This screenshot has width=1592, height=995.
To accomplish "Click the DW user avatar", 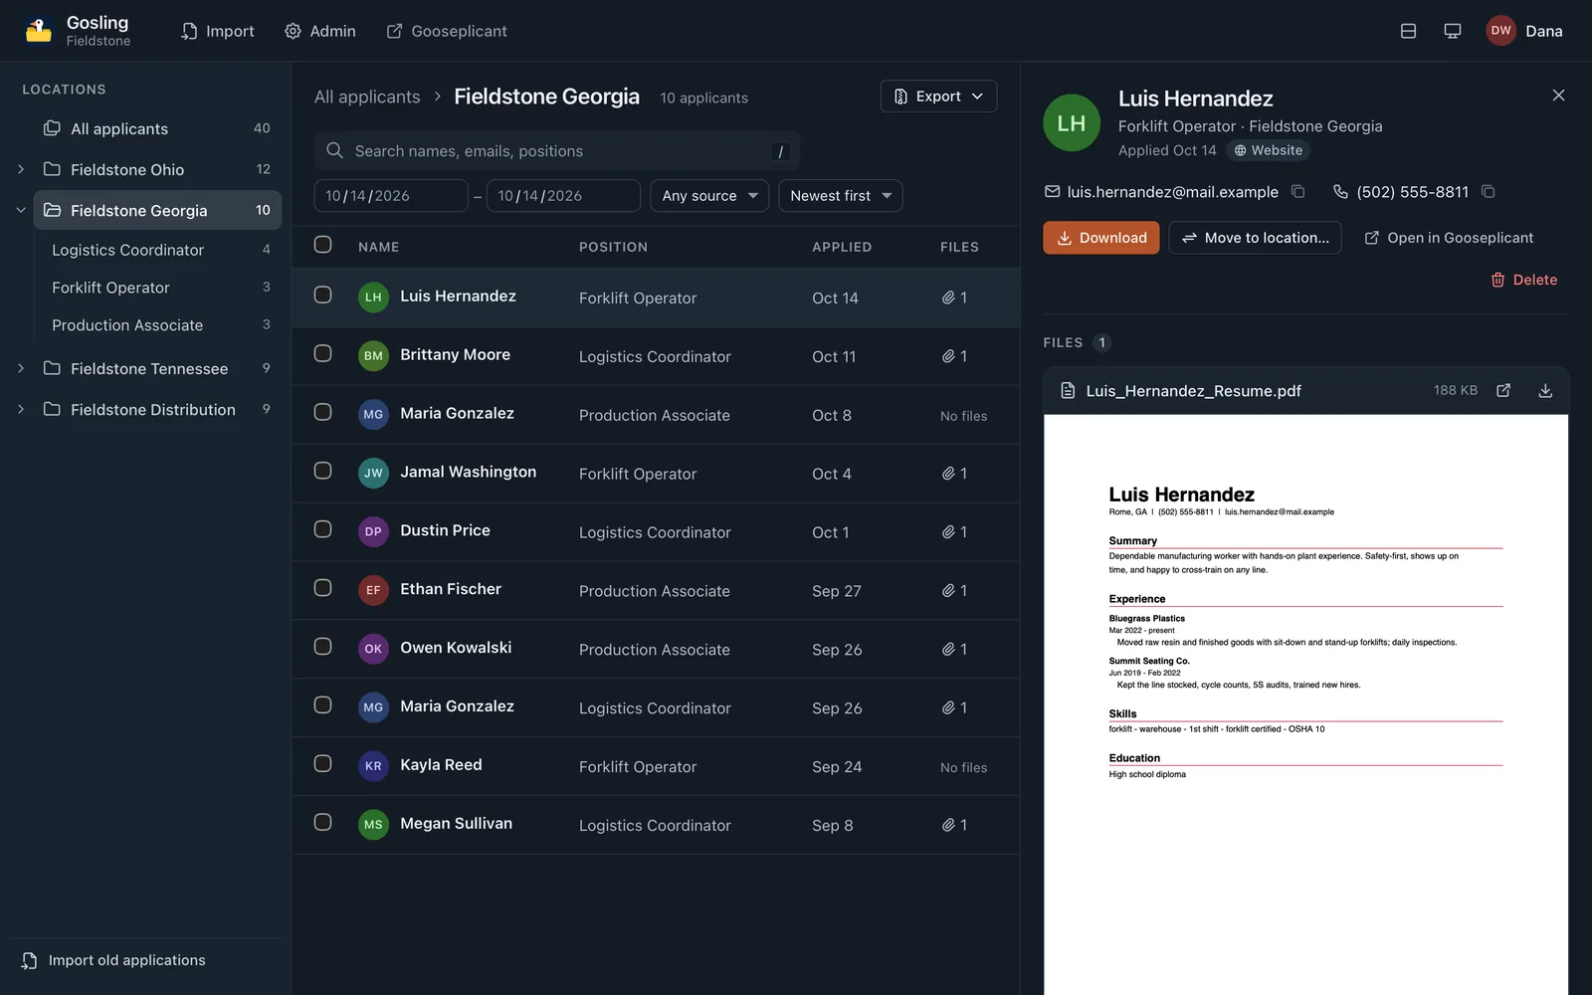I will tap(1500, 31).
